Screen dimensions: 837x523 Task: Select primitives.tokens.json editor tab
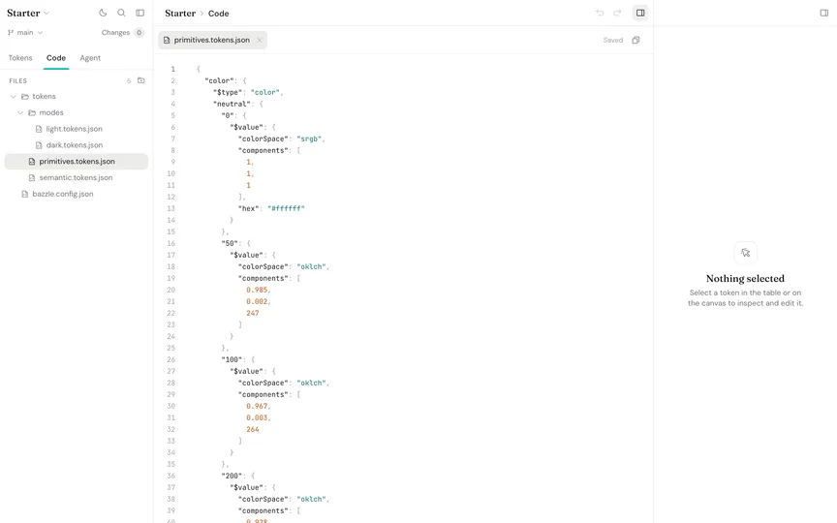(211, 40)
